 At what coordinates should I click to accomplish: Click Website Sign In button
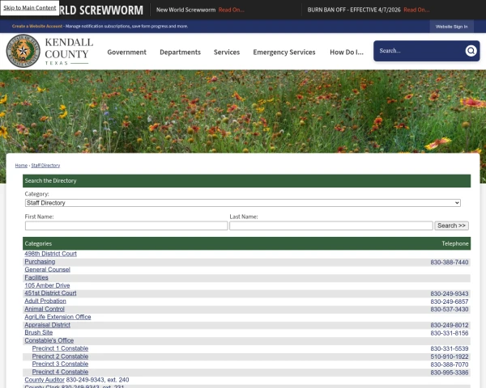pyautogui.click(x=451, y=27)
